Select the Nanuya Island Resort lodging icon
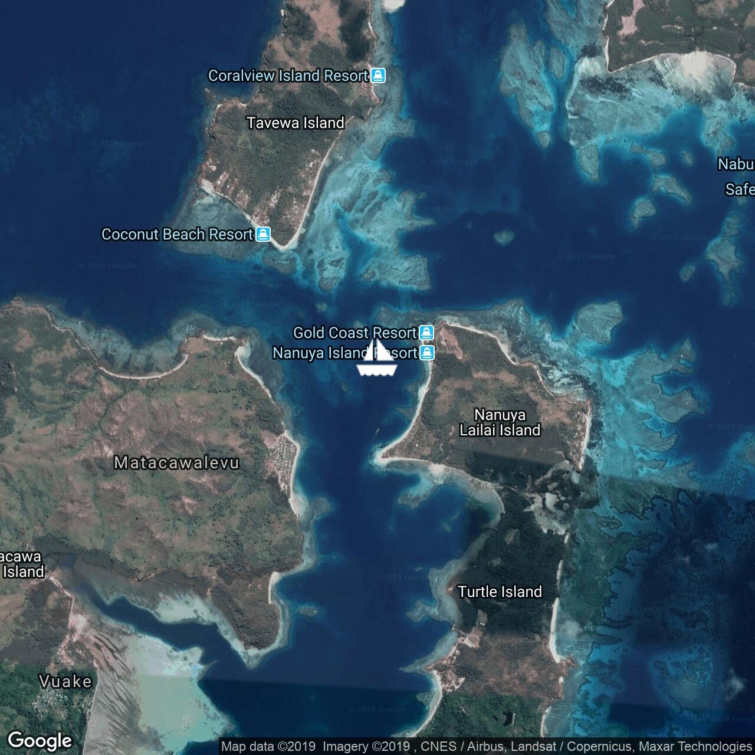This screenshot has width=755, height=755. coord(427,353)
